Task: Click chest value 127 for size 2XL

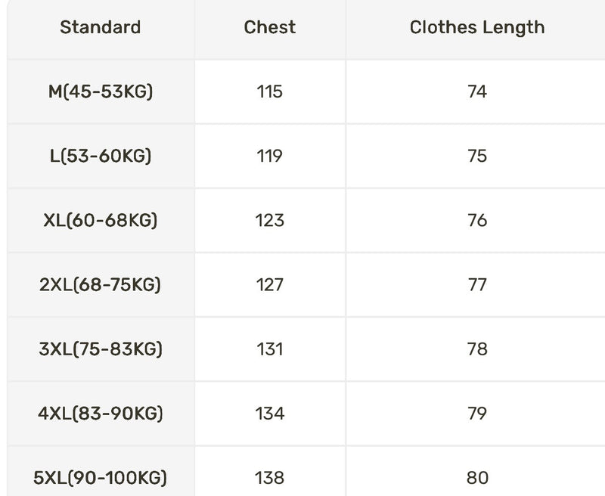Action: pyautogui.click(x=269, y=284)
